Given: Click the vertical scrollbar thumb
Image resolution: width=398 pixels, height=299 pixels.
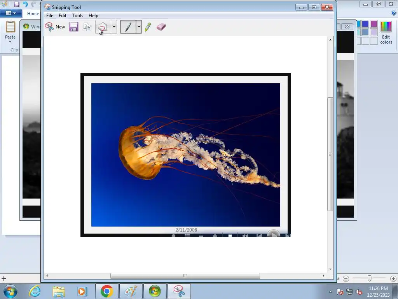Looking at the screenshot, I should [330, 154].
